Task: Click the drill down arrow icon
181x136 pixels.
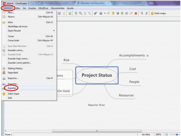Action: click(x=142, y=13)
